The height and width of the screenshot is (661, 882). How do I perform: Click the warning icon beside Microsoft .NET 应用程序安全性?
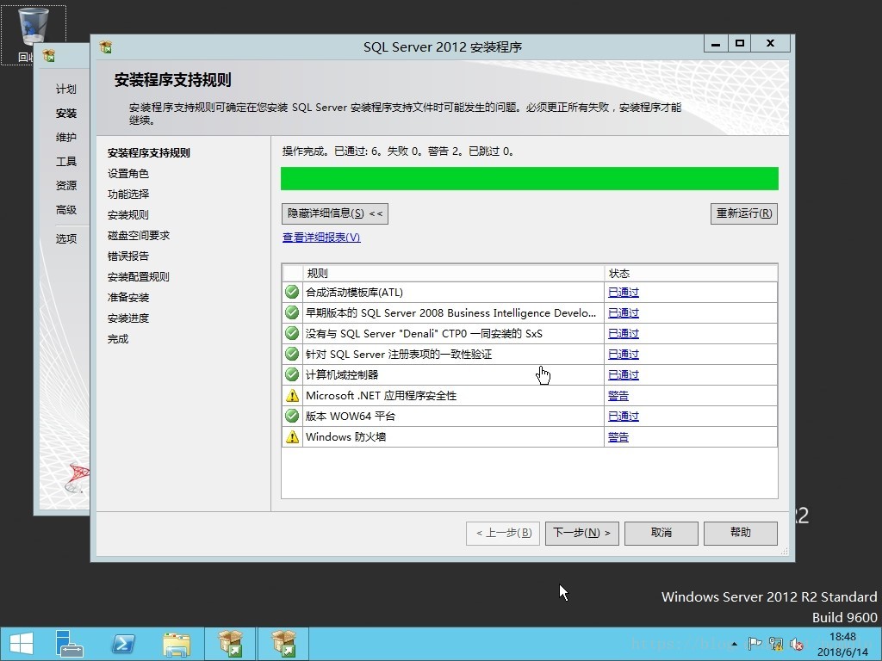click(x=292, y=396)
